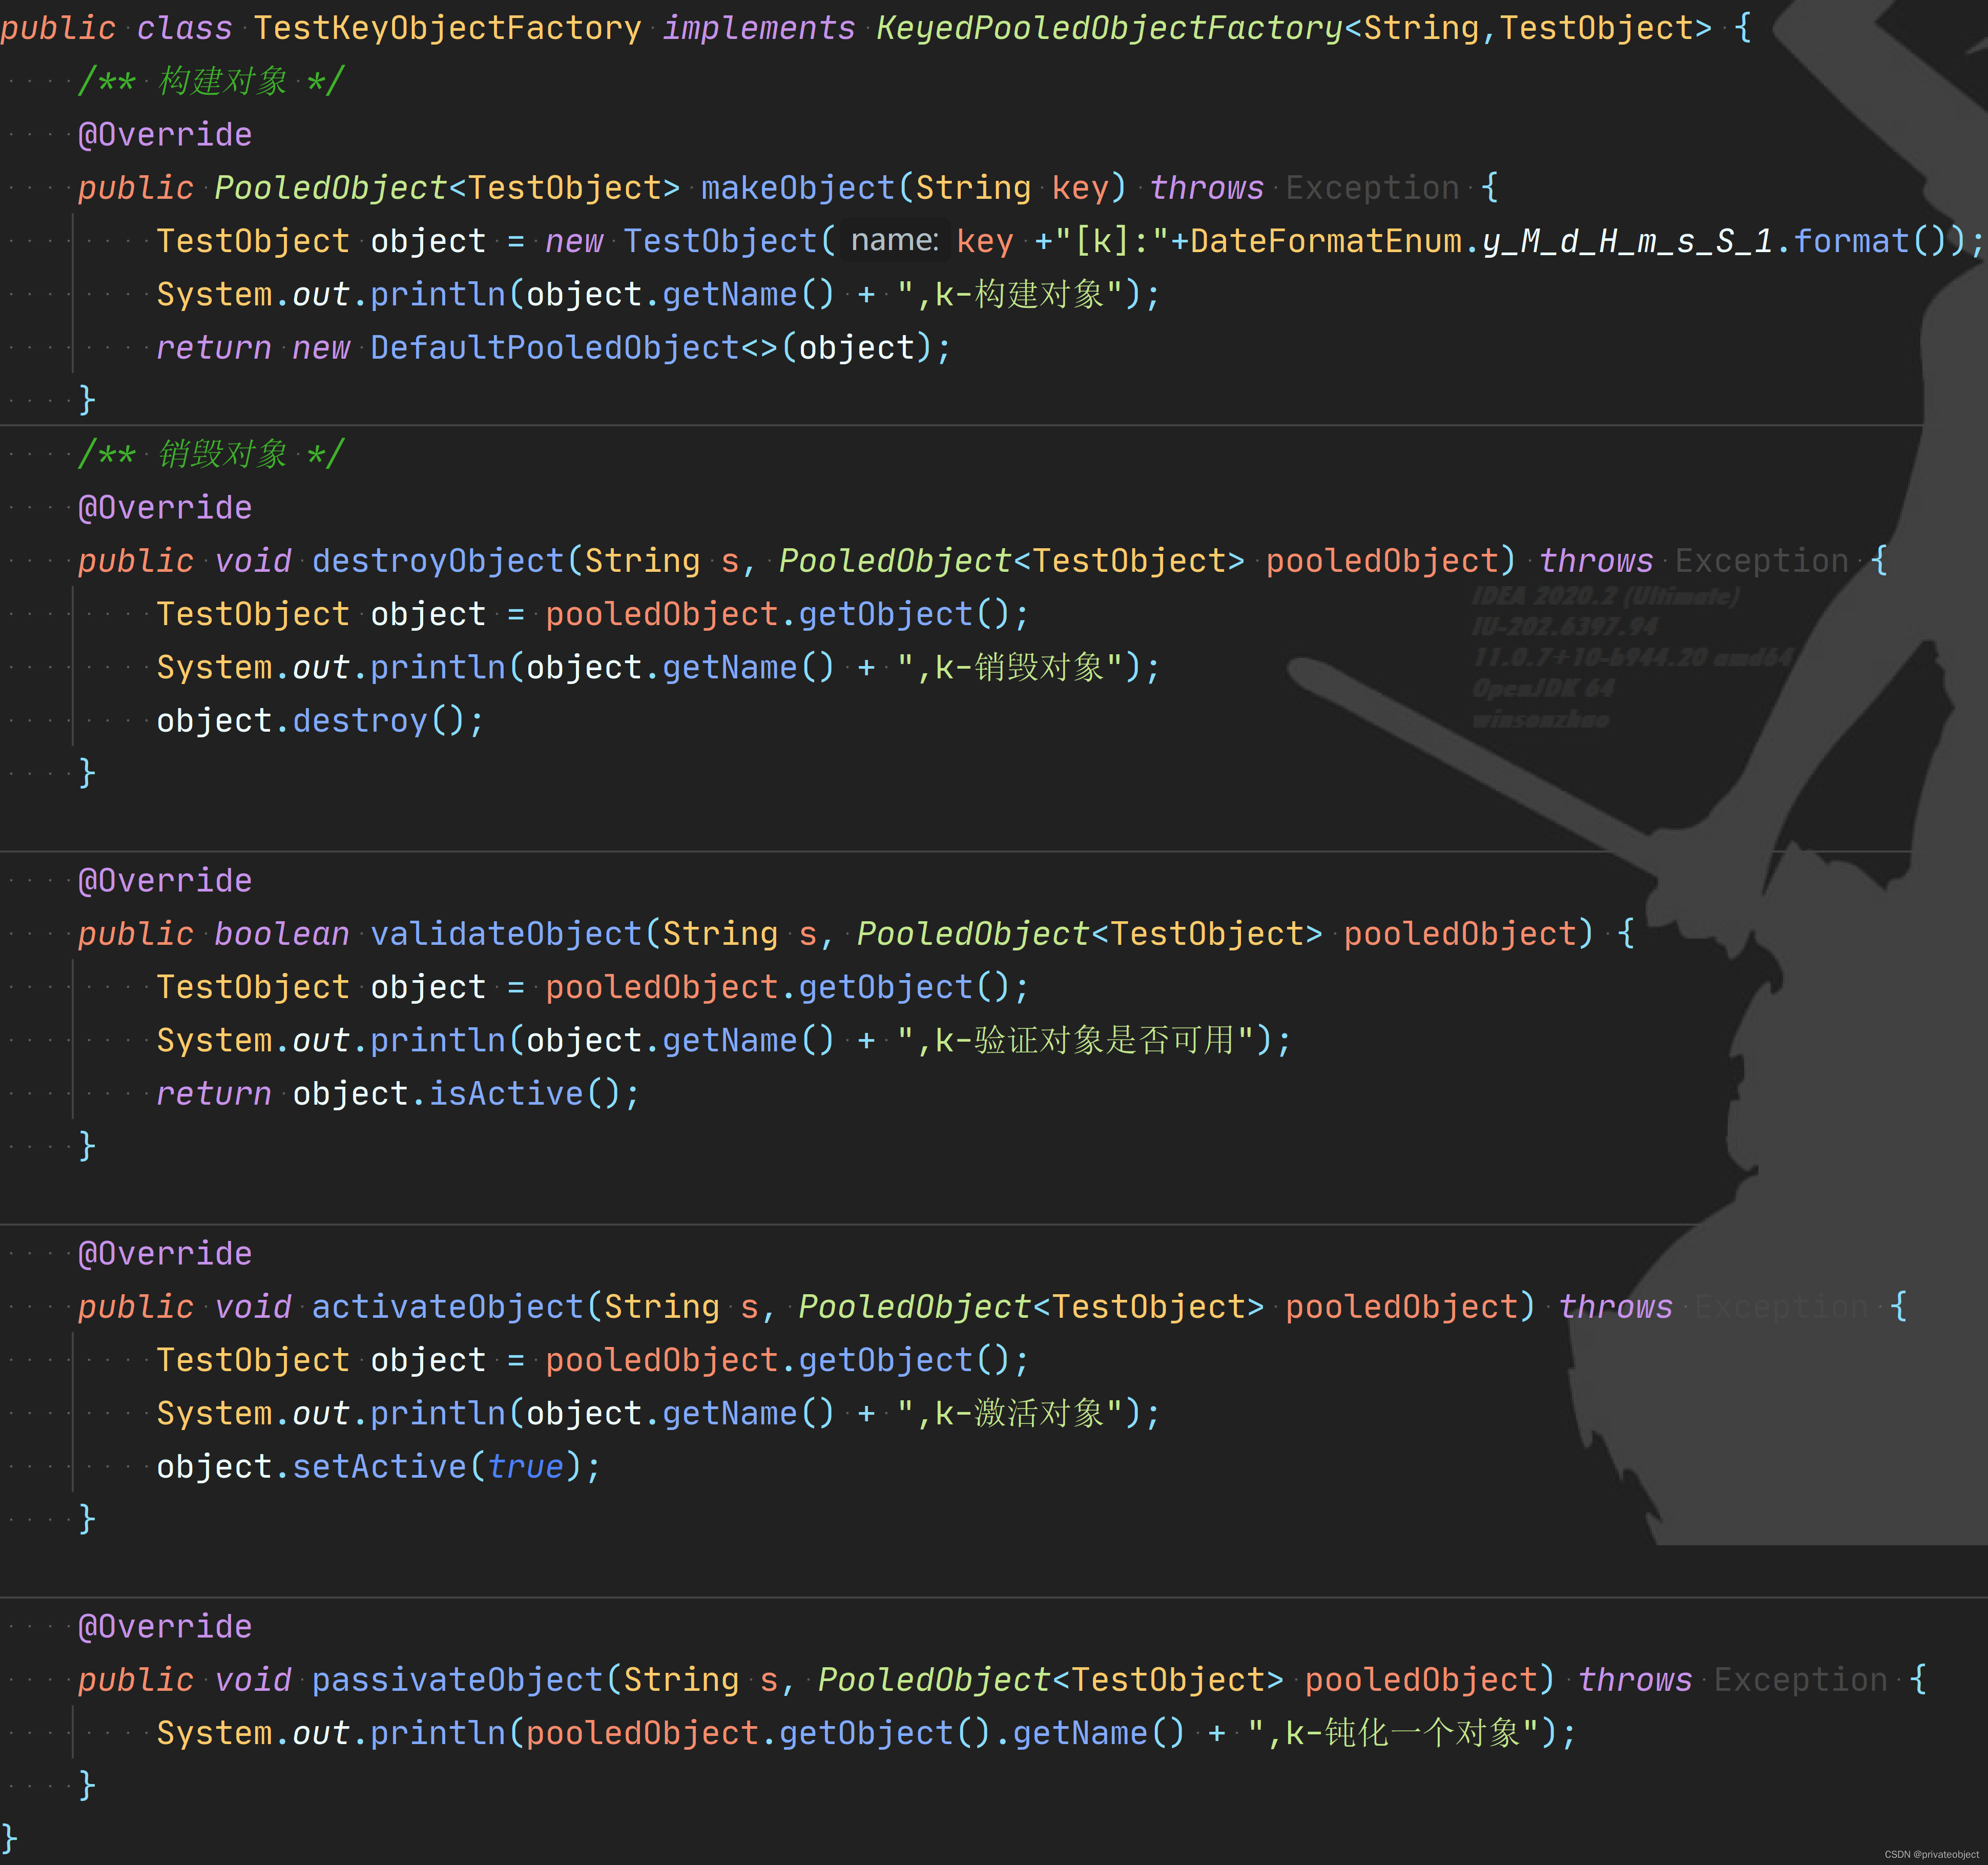Click the validateObject method name
Screen dimensions: 1988x1865
click(x=506, y=934)
